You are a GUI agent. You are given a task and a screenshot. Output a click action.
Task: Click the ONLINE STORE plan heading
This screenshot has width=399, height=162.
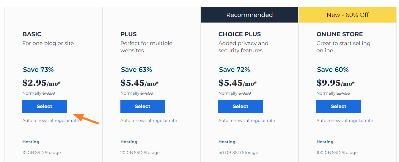click(340, 34)
